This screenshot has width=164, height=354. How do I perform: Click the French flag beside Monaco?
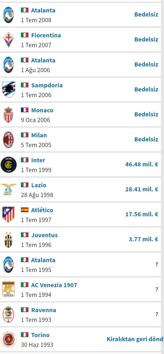[25, 110]
